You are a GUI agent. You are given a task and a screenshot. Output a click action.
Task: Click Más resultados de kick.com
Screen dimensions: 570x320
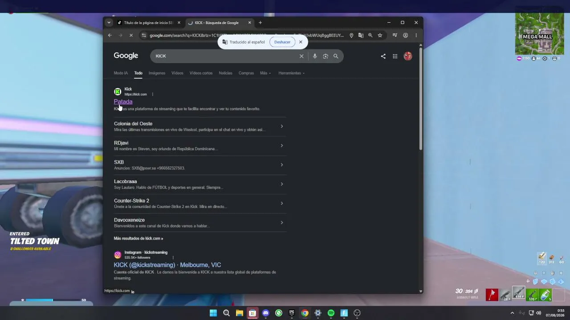click(138, 238)
